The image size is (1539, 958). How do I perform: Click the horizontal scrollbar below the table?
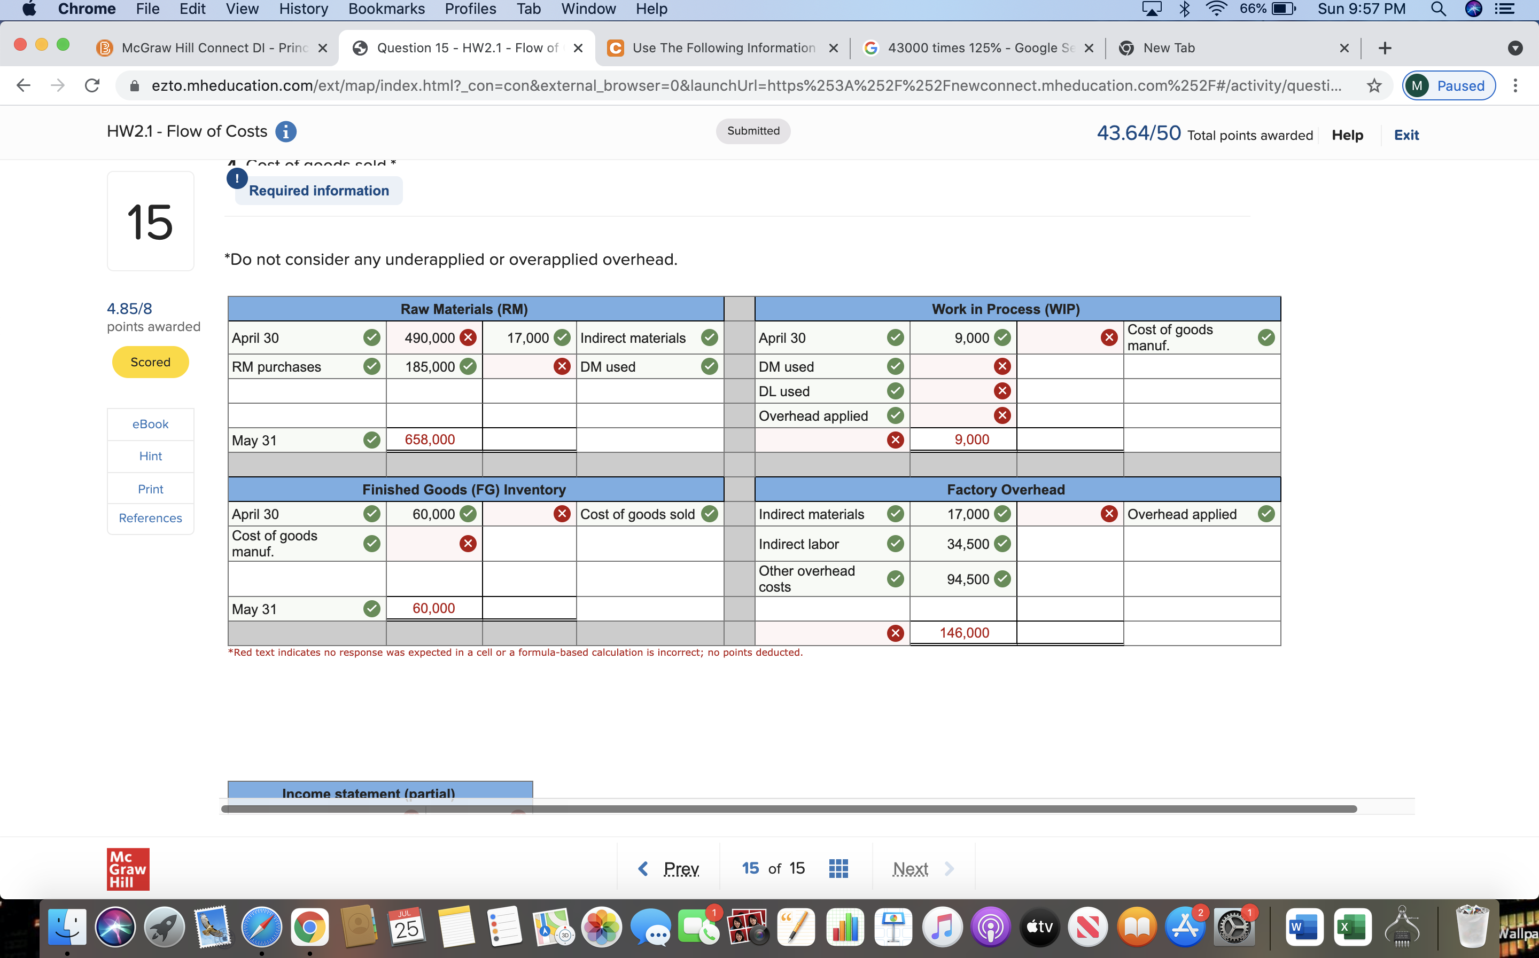789,809
